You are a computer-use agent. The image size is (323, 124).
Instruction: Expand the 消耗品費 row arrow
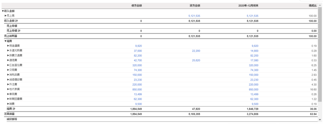[8, 75]
